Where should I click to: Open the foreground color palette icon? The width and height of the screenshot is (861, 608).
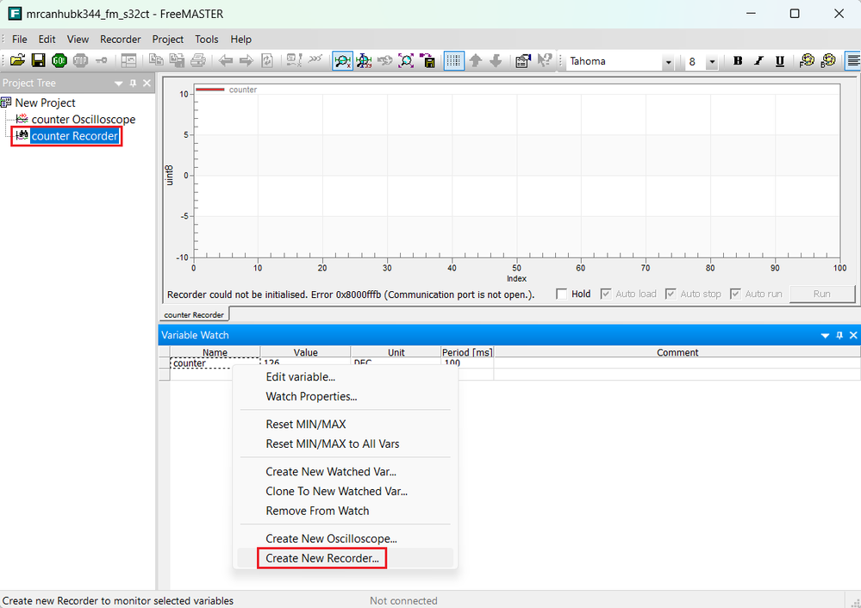[x=807, y=60]
